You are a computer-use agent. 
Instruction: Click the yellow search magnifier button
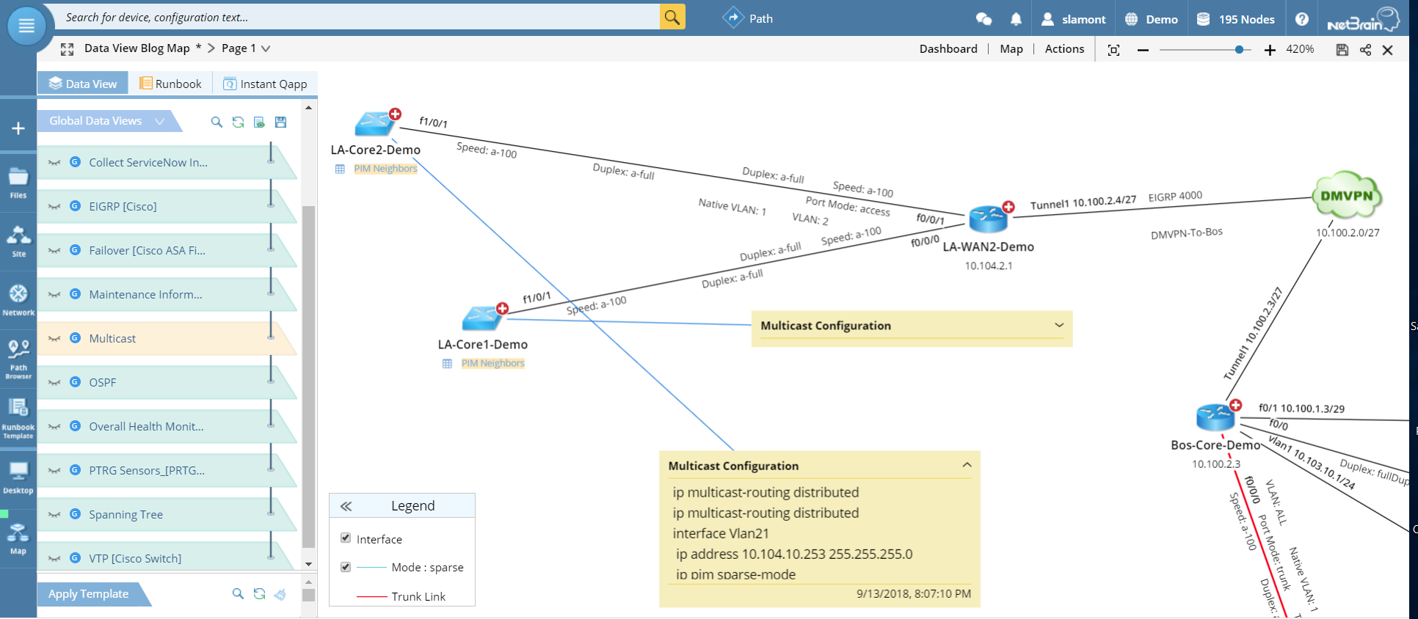click(x=672, y=17)
